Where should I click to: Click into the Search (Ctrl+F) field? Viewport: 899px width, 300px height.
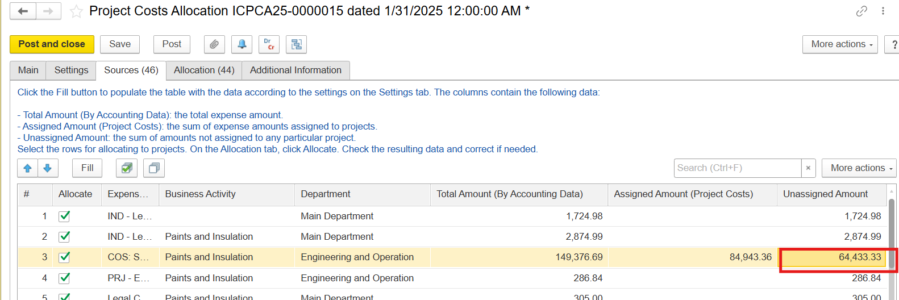click(x=737, y=168)
